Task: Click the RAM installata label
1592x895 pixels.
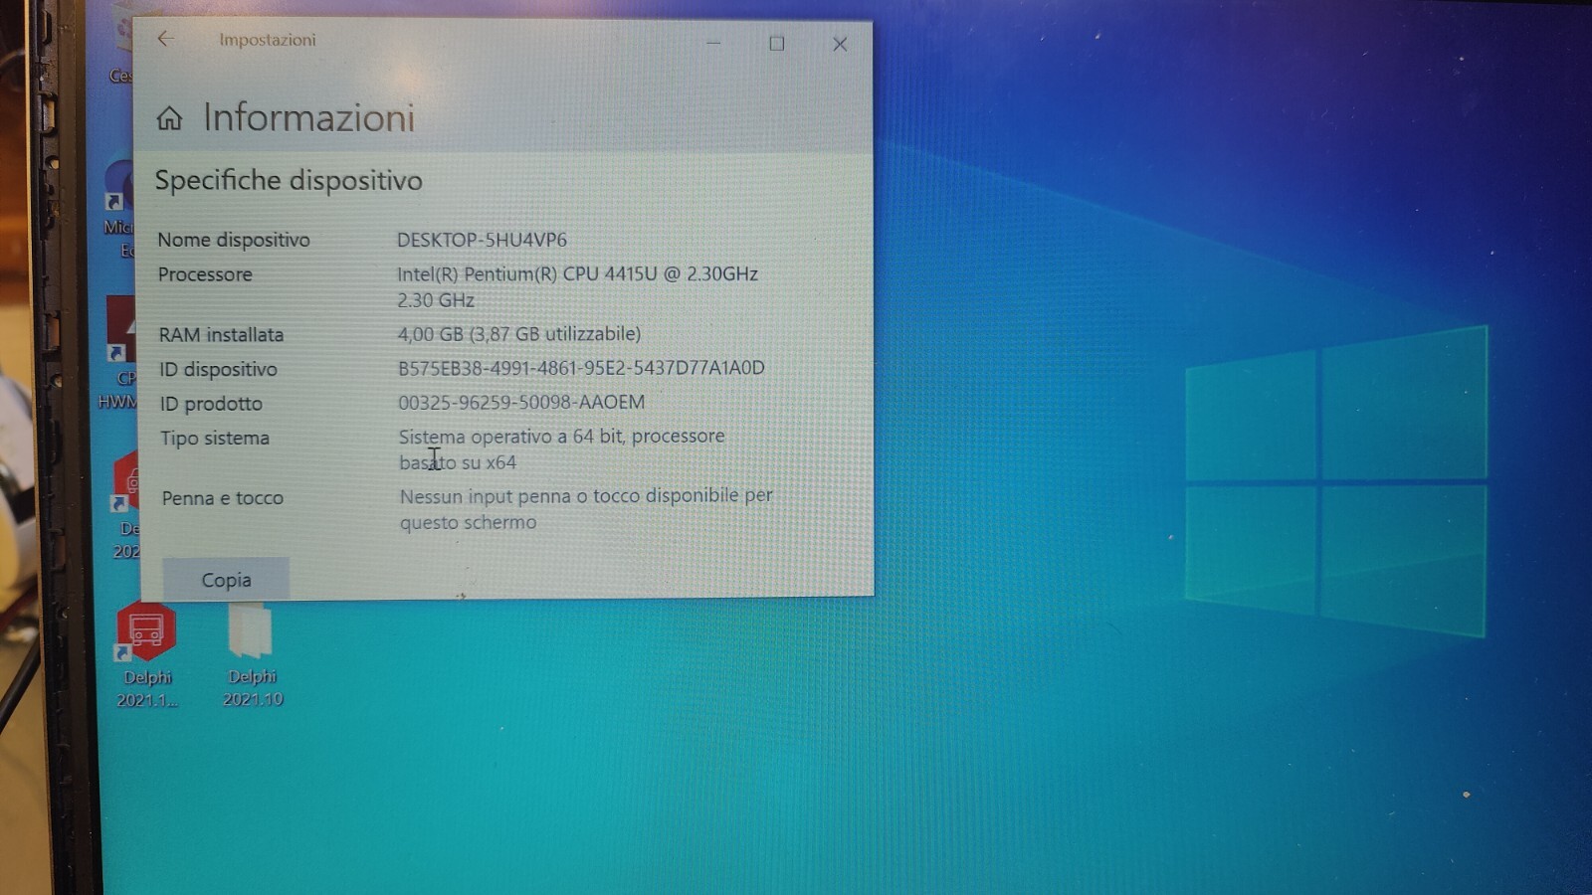Action: point(221,335)
